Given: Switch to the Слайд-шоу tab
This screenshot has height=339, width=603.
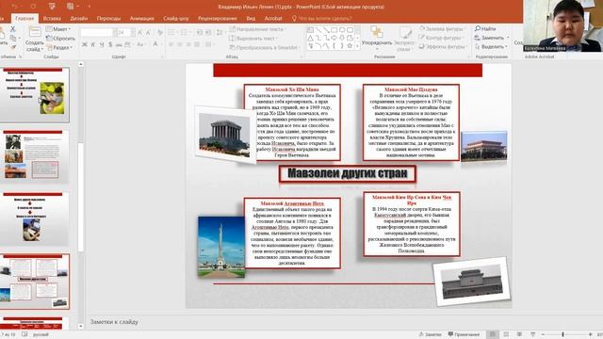Looking at the screenshot, I should [176, 19].
